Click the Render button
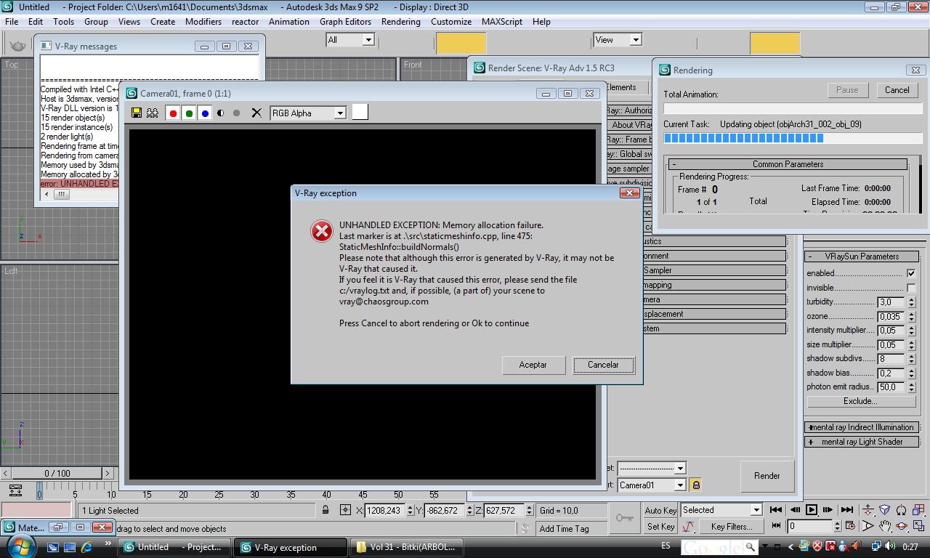 (x=767, y=476)
